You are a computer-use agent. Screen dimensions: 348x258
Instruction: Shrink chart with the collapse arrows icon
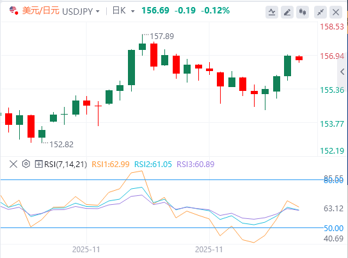click(x=320, y=12)
